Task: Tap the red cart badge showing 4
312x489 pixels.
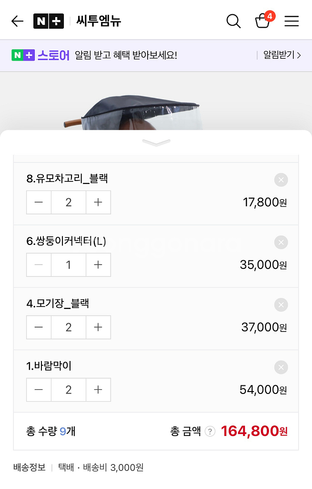Action: [x=270, y=15]
